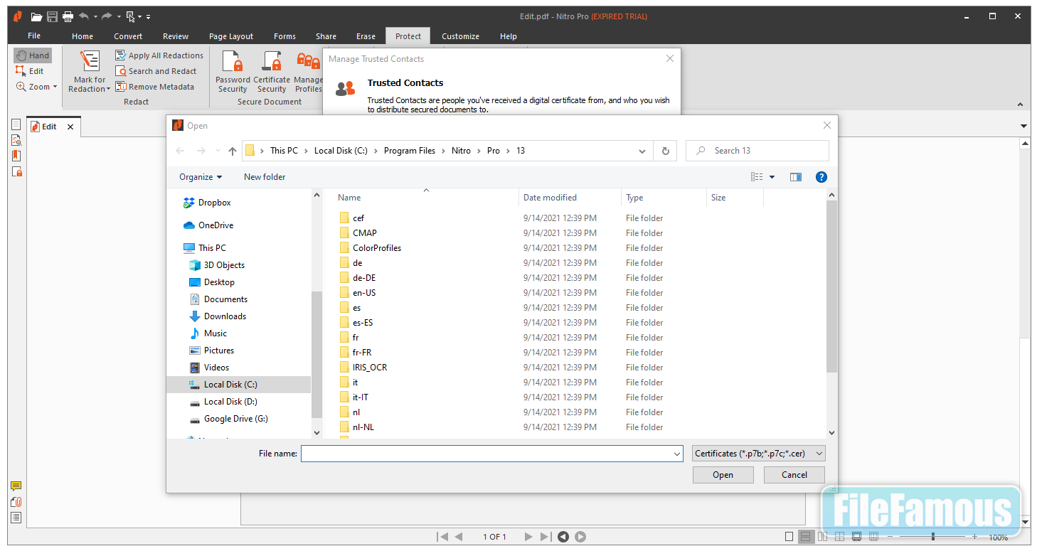
Task: Click the Refresh icon beside the address bar
Action: 666,151
